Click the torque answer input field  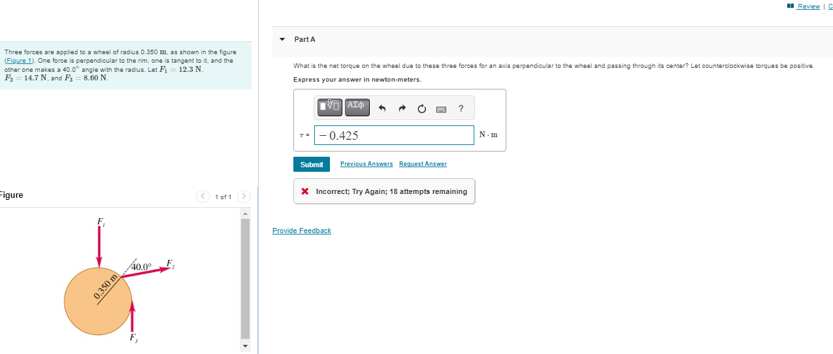tap(394, 135)
